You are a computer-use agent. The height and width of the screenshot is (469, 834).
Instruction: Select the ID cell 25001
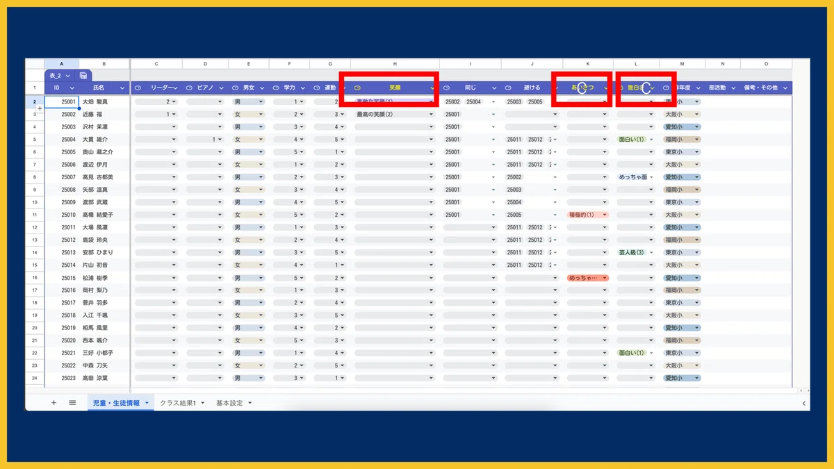(62, 101)
